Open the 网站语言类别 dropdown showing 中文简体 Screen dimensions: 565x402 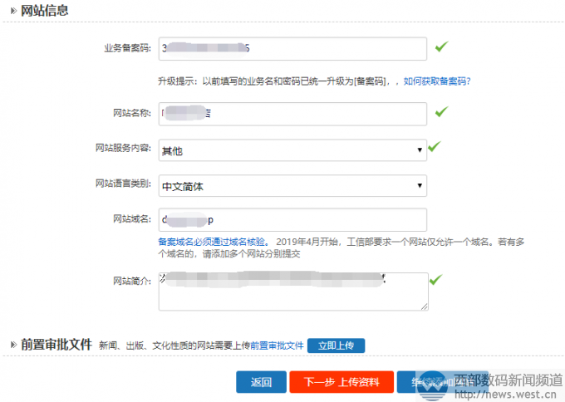pyautogui.click(x=292, y=186)
